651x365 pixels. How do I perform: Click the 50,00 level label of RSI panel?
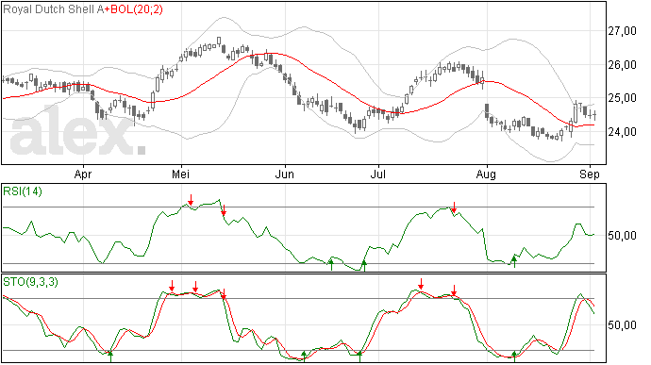(622, 236)
